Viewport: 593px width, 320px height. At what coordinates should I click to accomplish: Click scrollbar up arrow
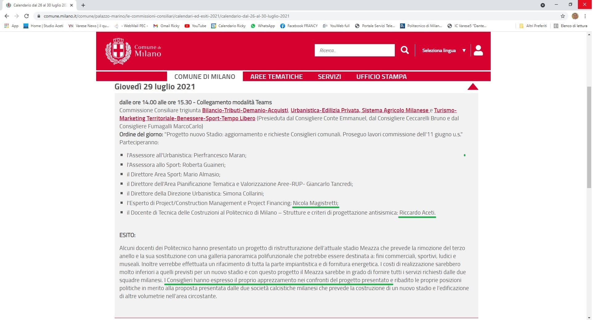589,35
